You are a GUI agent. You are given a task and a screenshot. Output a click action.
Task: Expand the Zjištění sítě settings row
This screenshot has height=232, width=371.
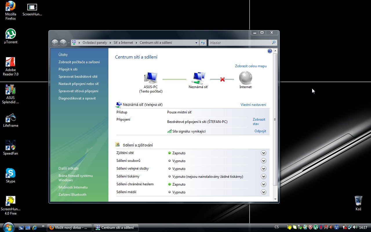263,153
